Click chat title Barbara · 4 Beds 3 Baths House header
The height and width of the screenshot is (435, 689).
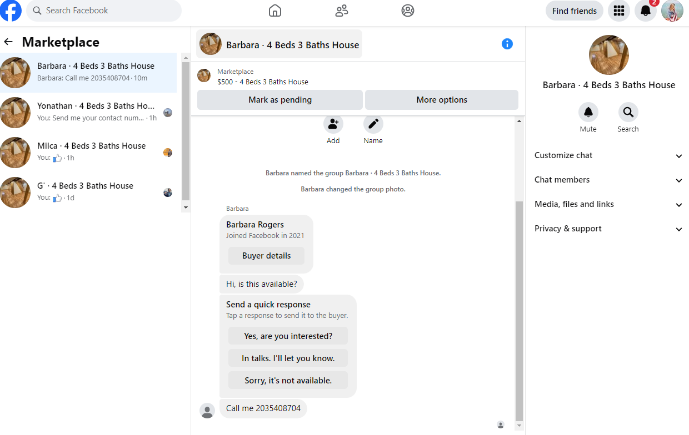point(292,45)
